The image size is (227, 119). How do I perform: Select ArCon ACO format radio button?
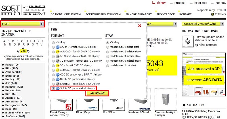[x=53, y=47]
